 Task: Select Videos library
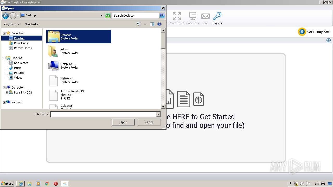[18, 78]
